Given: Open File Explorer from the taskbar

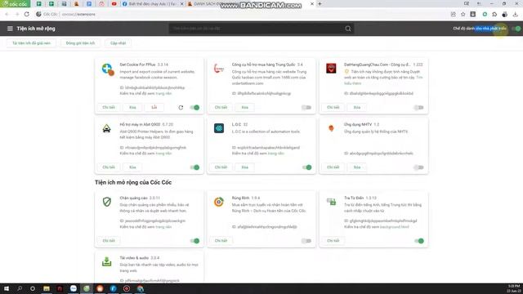Looking at the screenshot, I should (47, 288).
